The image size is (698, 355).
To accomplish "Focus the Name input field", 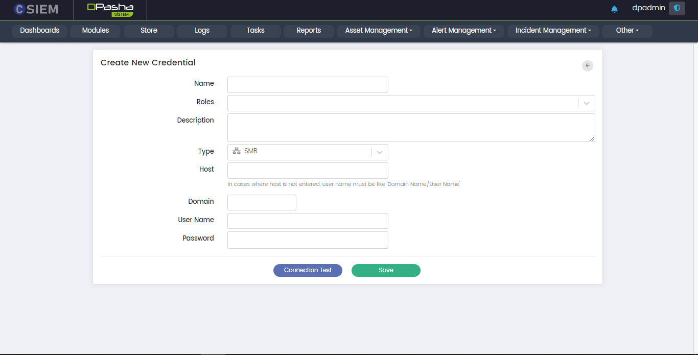I will 308,85.
